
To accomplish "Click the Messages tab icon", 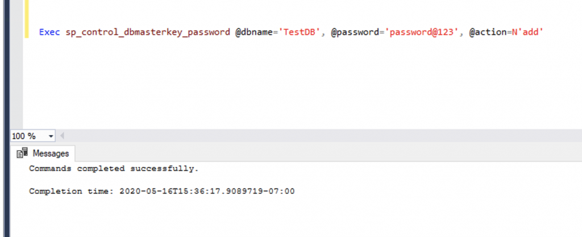I will click(x=23, y=153).
